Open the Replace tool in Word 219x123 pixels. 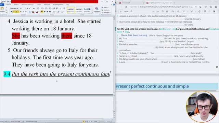(106, 10)
